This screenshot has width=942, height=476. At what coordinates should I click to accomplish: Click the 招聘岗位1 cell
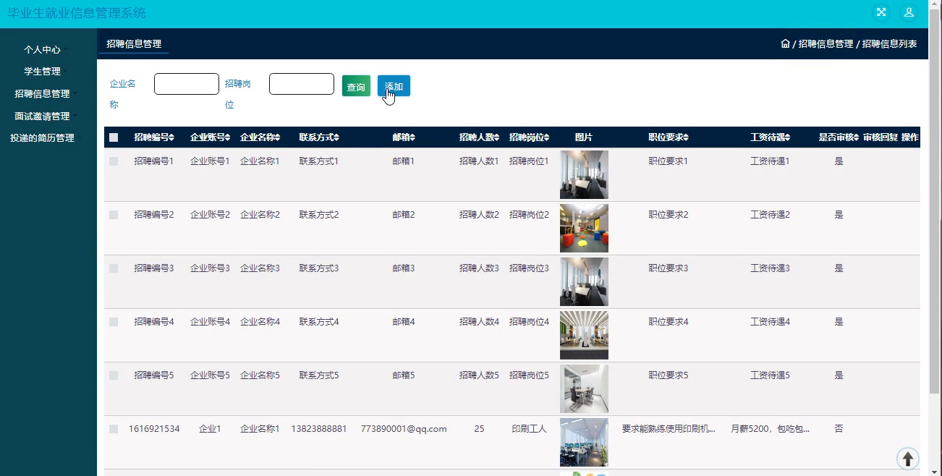(x=530, y=161)
